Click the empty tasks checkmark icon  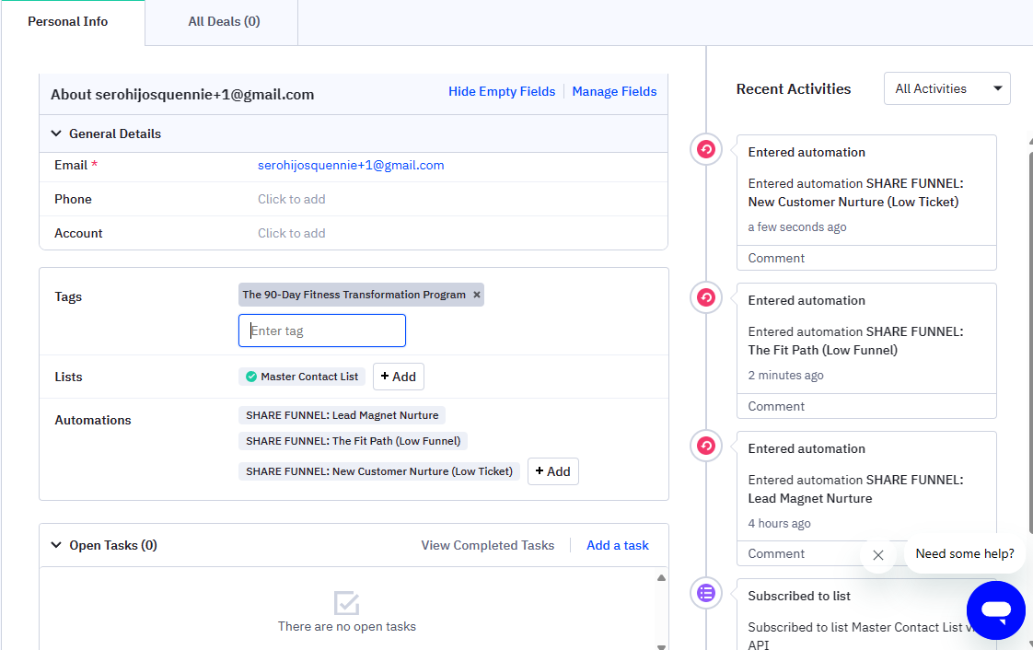click(346, 603)
